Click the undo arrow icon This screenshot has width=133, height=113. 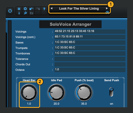(x=31, y=9)
